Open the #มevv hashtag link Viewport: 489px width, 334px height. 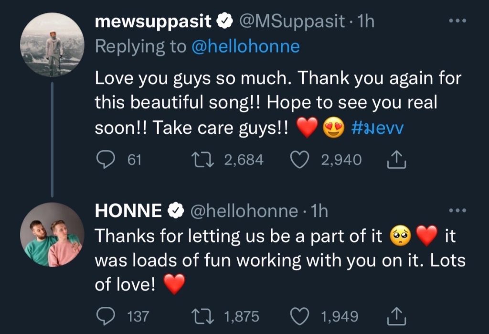pos(377,129)
